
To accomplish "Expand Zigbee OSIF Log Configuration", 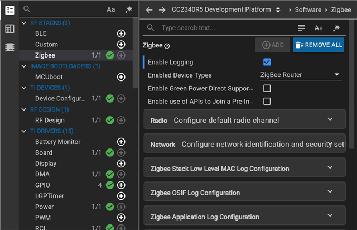I will coord(244,191).
